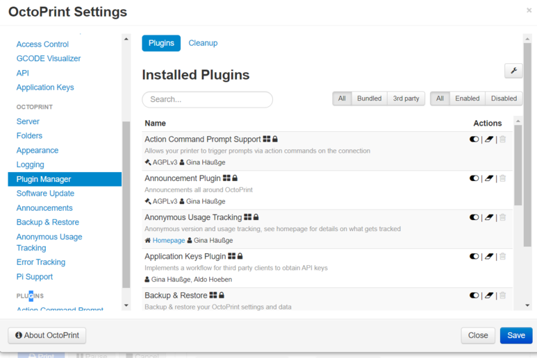
Task: Click lock icon beside Action Command Prompt Support
Action: point(275,139)
